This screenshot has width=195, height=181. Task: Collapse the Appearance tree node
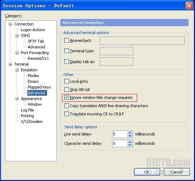tap(17, 99)
